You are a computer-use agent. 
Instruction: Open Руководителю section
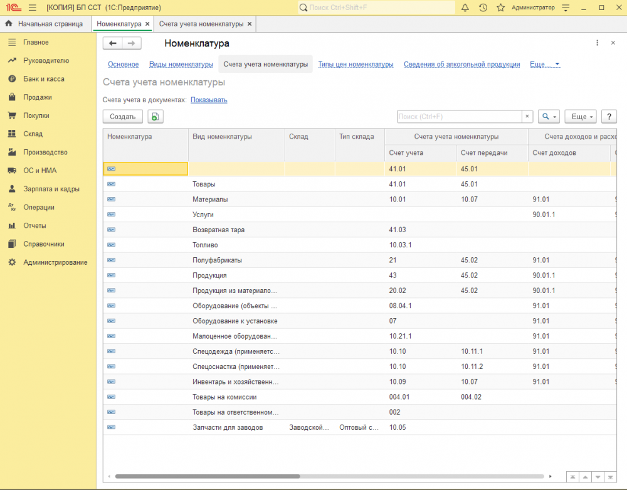pos(46,60)
